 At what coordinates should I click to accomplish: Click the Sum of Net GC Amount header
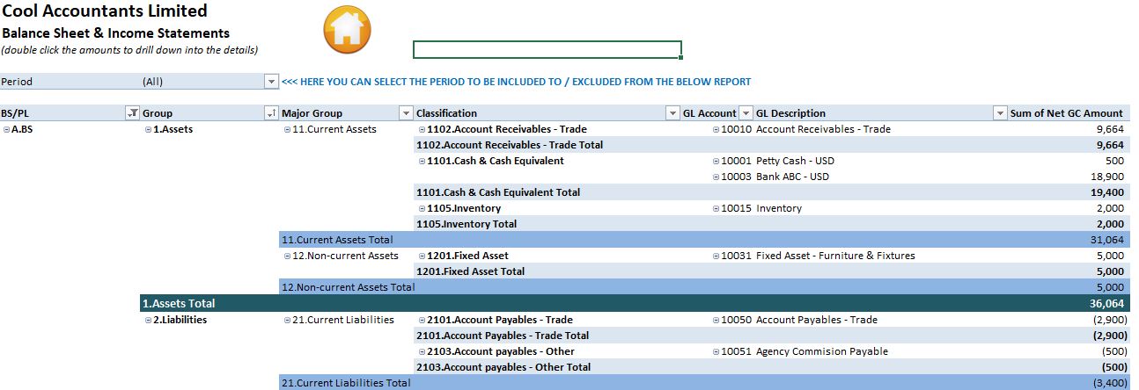coord(1067,113)
